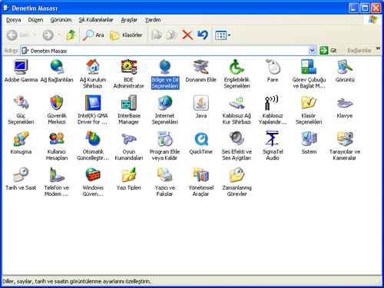Open the Dosya menu
This screenshot has width=384, height=288.
tap(13, 20)
